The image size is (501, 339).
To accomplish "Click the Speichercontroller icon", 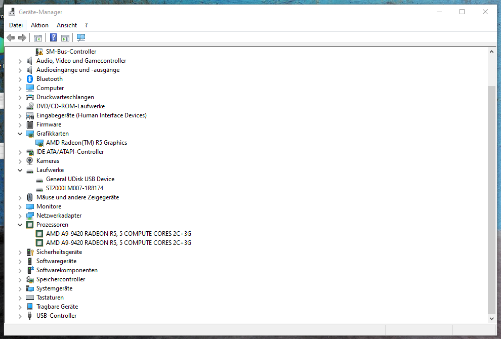I will pyautogui.click(x=30, y=279).
